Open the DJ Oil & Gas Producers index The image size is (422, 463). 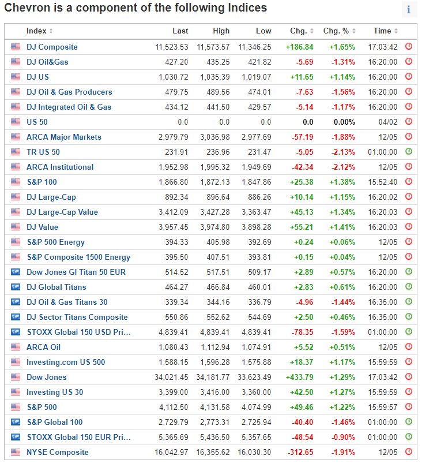[69, 92]
